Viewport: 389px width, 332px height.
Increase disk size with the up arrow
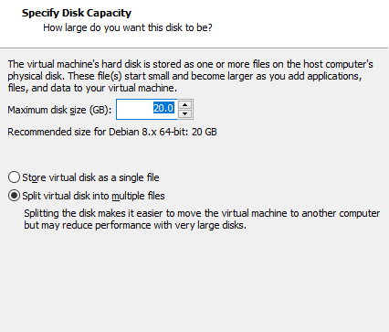pyautogui.click(x=184, y=105)
